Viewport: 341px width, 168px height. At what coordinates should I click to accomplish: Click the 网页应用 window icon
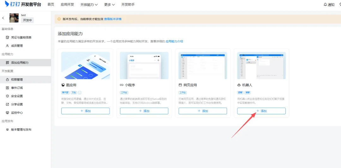(x=180, y=85)
